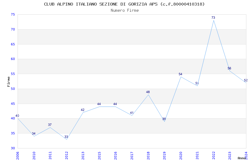Select the data label 54 for 2020
The height and width of the screenshot is (161, 249).
[x=180, y=74]
